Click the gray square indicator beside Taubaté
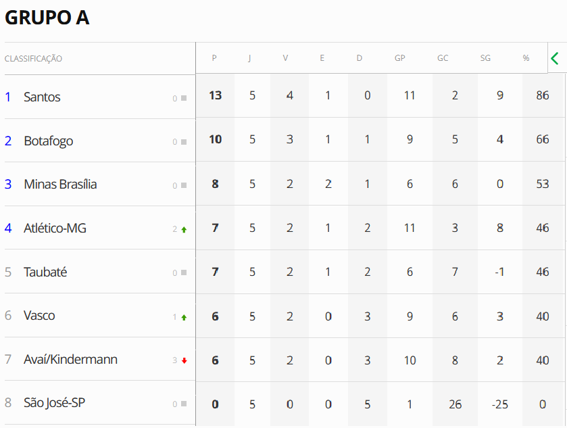Screen dimensions: 567x428 184,273
